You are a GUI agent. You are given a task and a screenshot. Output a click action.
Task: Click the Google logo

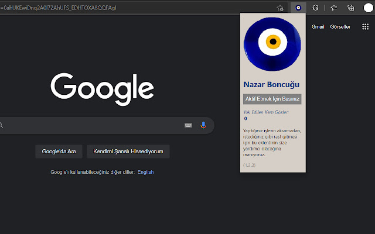(102, 90)
